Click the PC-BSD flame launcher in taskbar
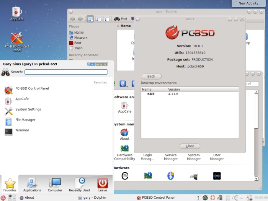The width and height of the screenshot is (268, 201). [3, 198]
